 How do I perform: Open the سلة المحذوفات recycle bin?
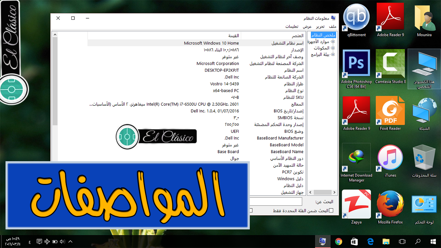click(x=424, y=161)
